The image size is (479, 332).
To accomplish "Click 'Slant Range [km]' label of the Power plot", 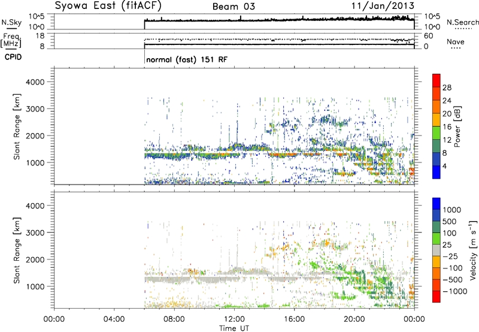I will (x=17, y=126).
